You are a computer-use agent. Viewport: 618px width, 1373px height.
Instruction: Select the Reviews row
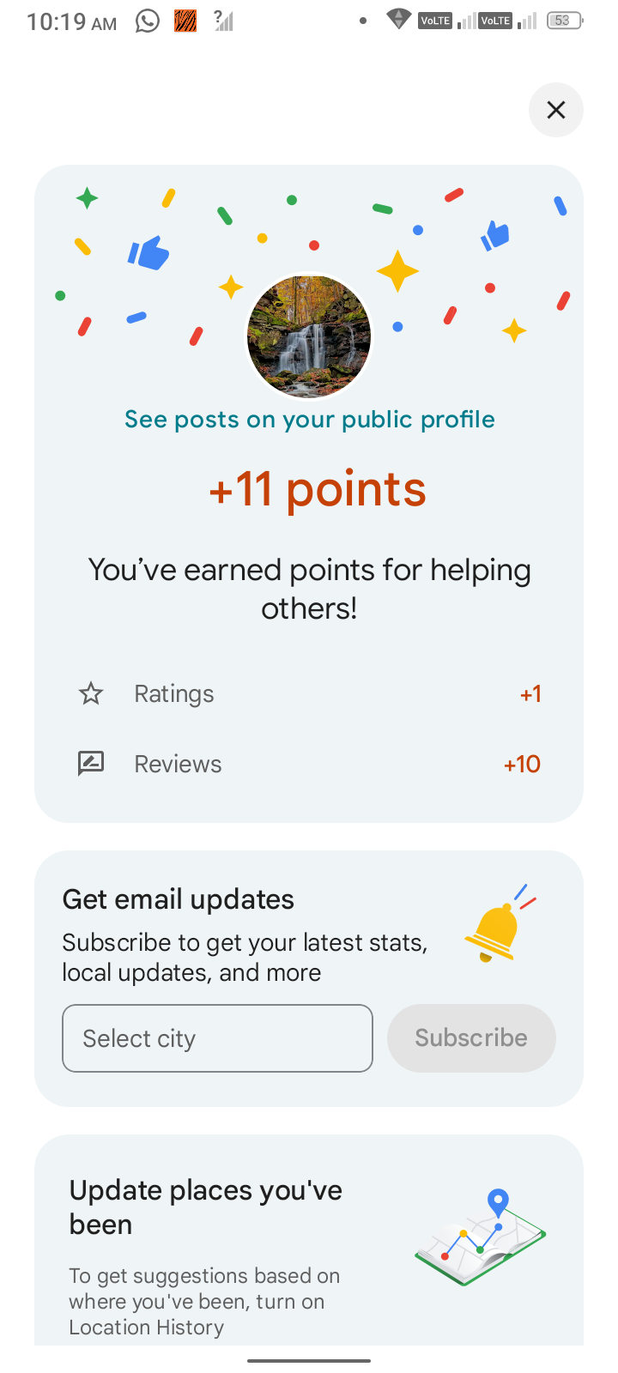309,764
